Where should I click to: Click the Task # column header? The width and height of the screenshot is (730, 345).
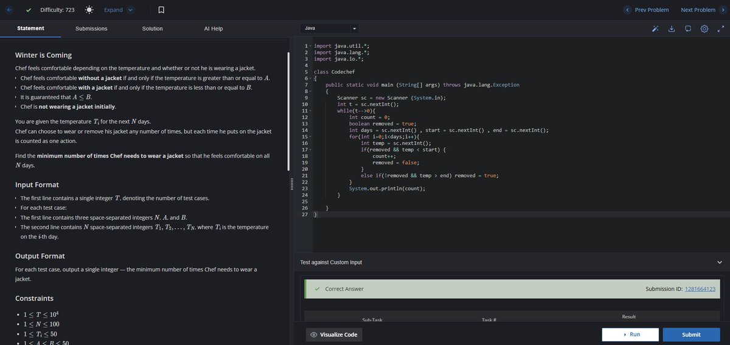click(x=489, y=320)
